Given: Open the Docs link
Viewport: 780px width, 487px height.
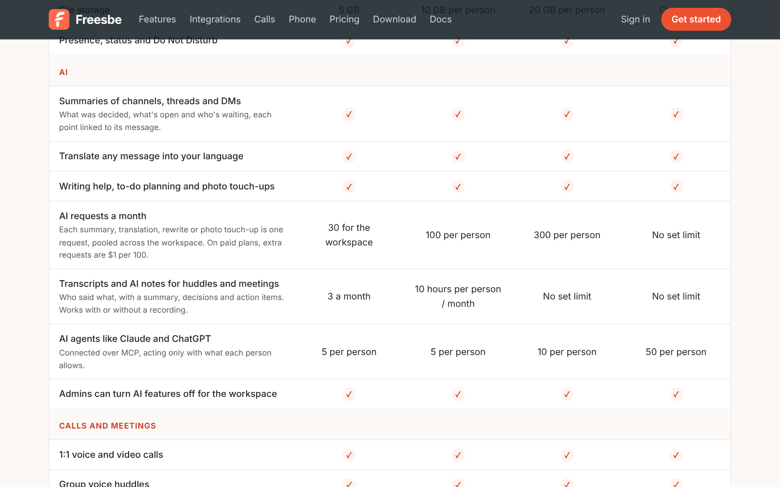Looking at the screenshot, I should [x=441, y=19].
